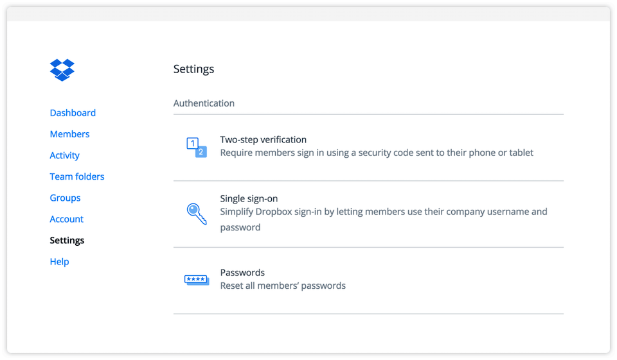Viewport: 617px width, 360px height.
Task: Open the Account page
Action: [x=66, y=219]
